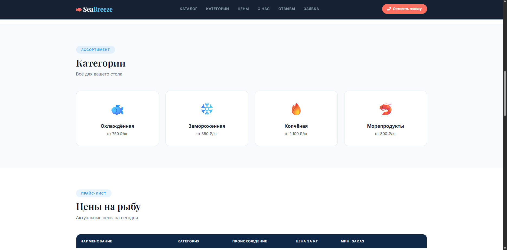Click the shrimp icon for Морепродукты
Screen dimensions: 507x250
[x=385, y=109]
